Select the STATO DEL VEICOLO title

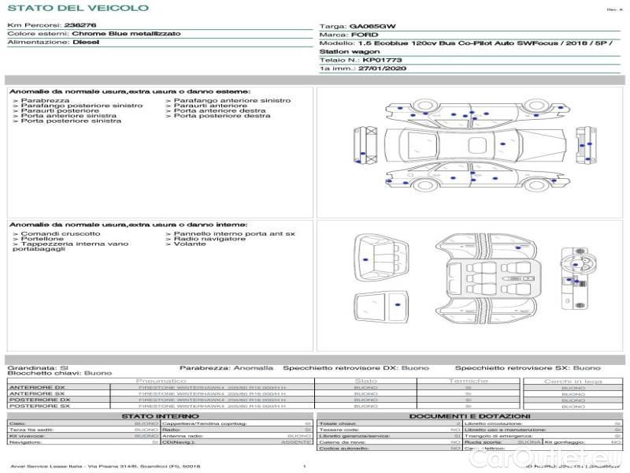point(78,8)
